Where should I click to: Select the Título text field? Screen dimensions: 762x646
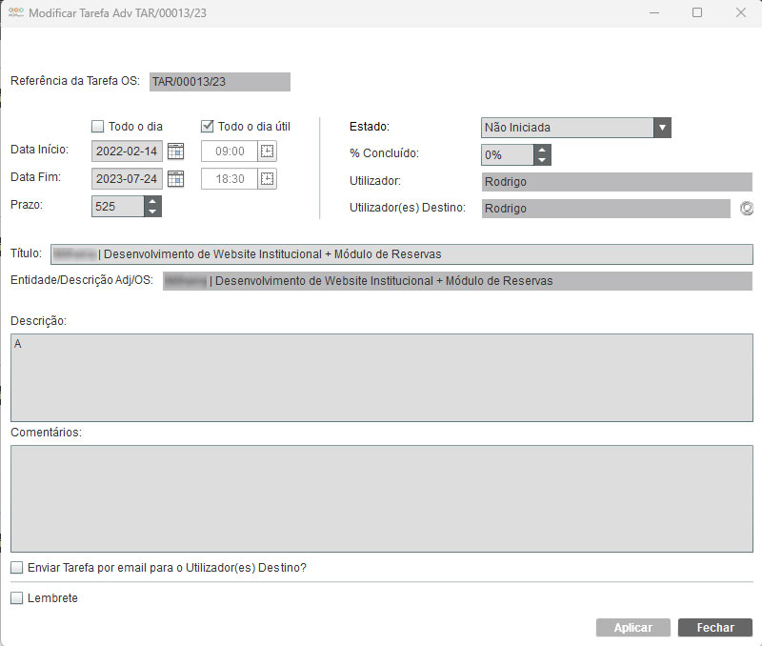[400, 254]
